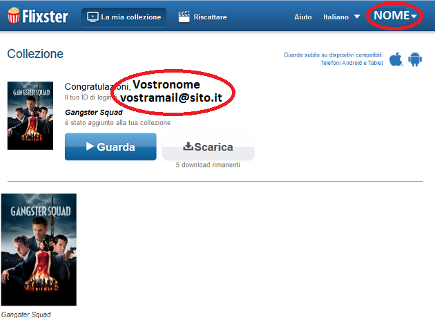The width and height of the screenshot is (435, 318).
Task: Select the small Gangster Squad poster
Action: pos(30,115)
